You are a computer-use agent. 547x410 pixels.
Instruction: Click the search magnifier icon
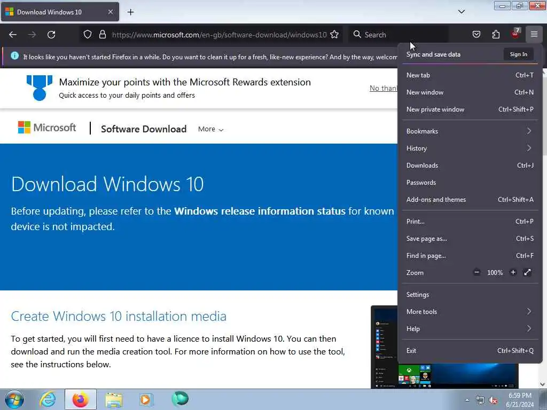(x=357, y=35)
